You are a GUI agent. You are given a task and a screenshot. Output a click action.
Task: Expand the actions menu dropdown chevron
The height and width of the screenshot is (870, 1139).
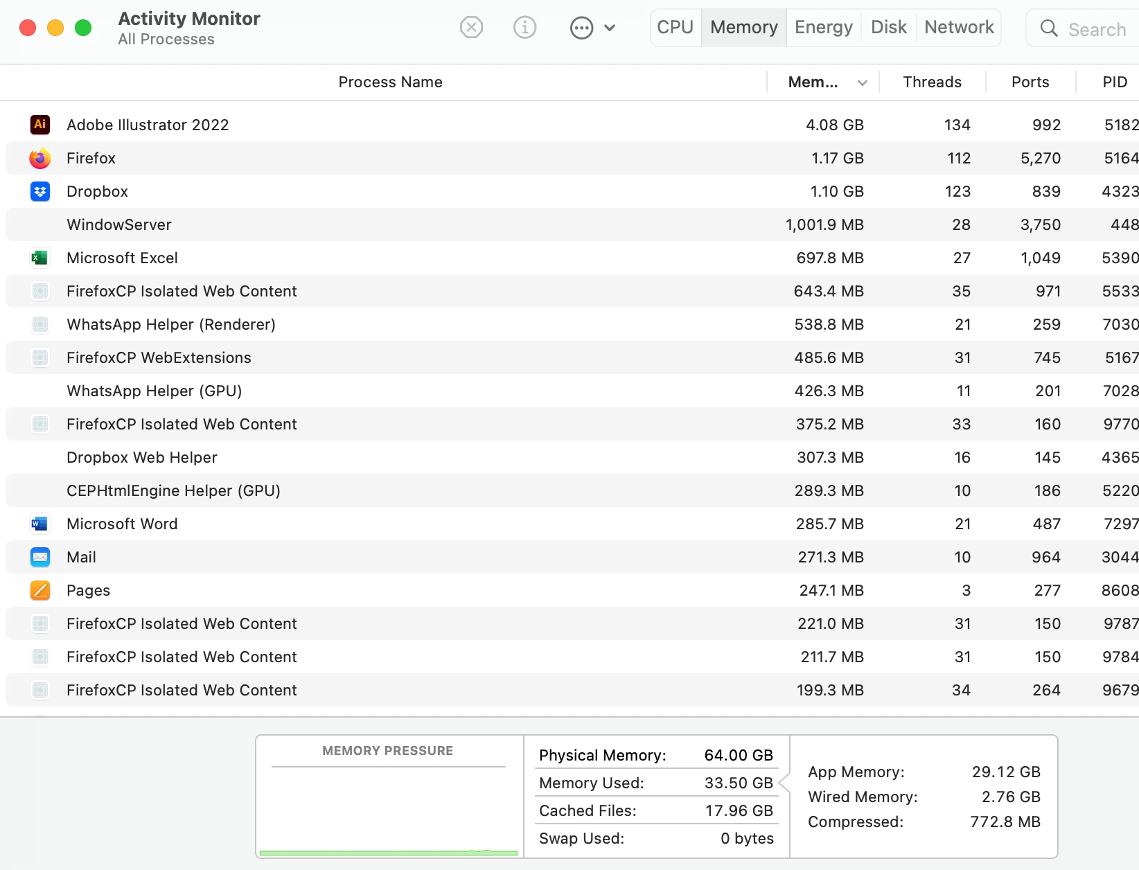610,28
